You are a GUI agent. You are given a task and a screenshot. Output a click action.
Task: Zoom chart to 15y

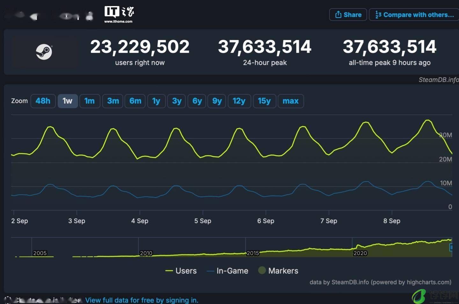(x=264, y=101)
